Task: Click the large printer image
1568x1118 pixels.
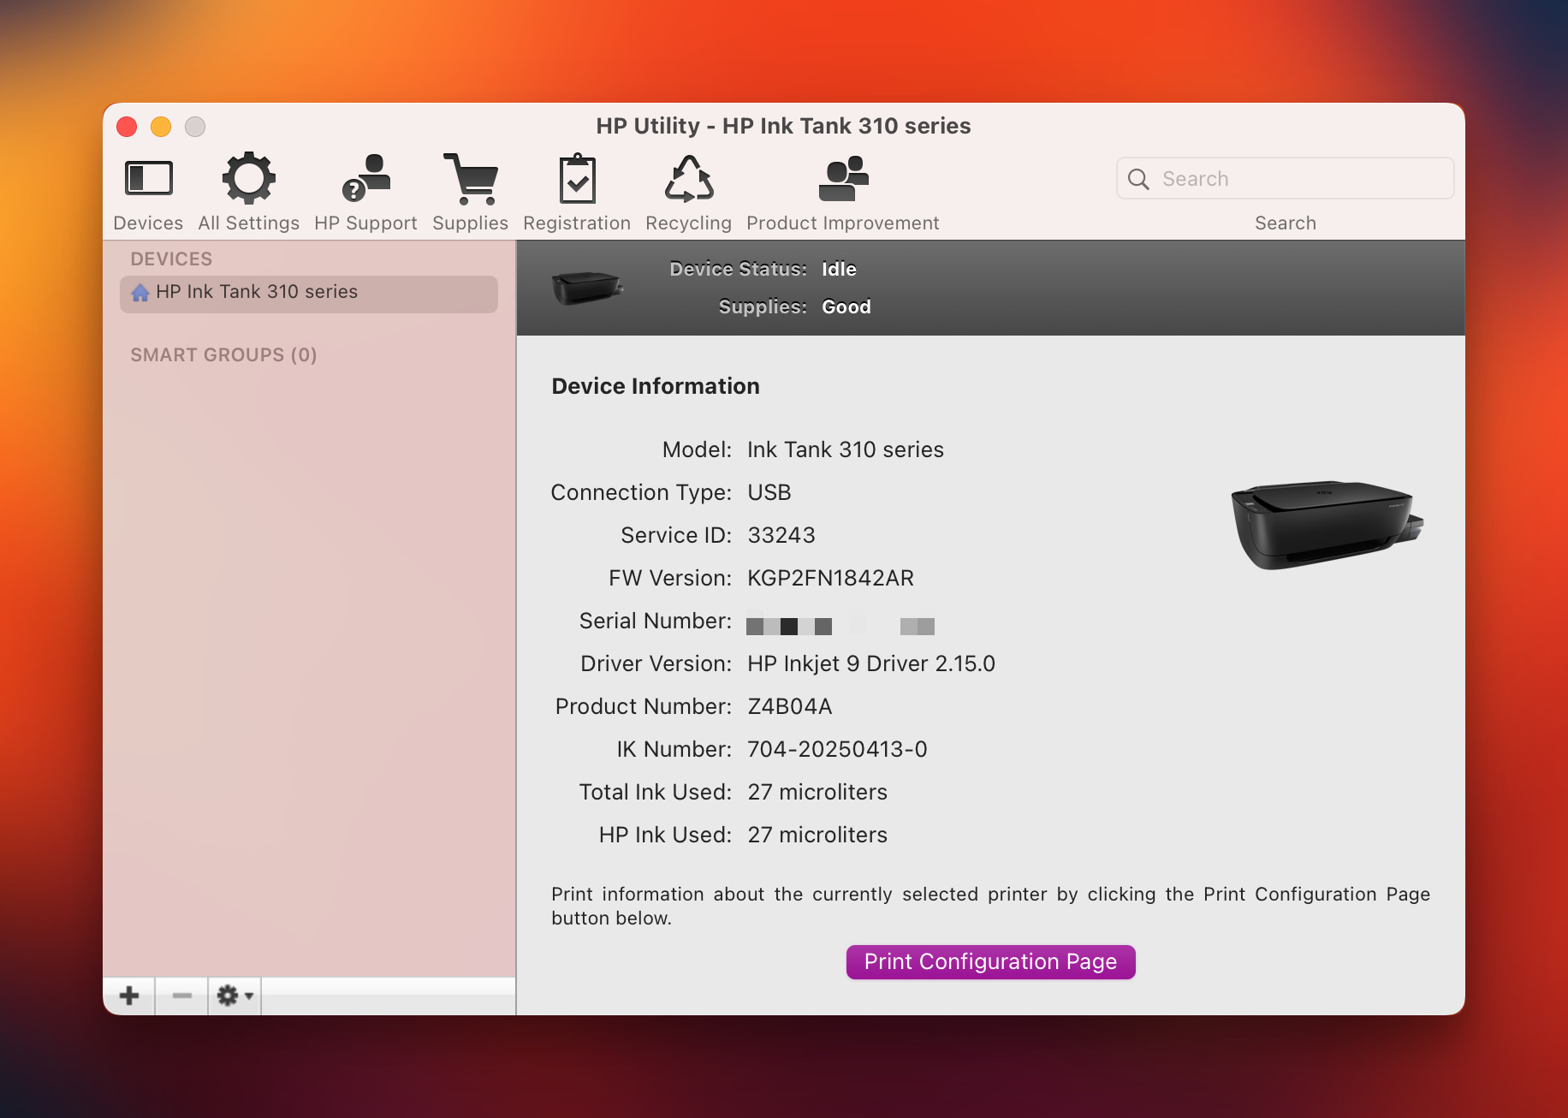Action: pyautogui.click(x=1327, y=524)
